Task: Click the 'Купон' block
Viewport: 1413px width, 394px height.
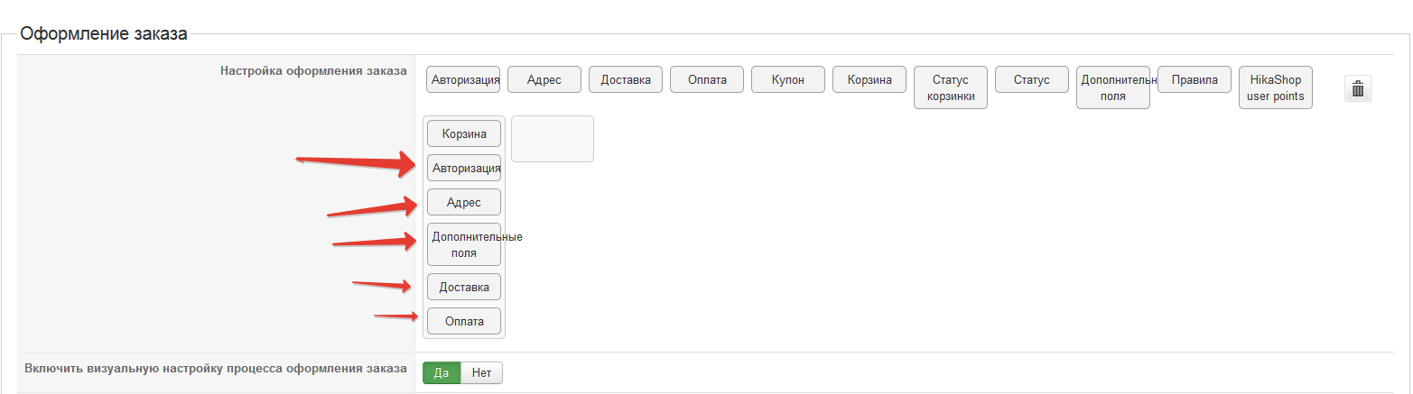Action: (788, 79)
